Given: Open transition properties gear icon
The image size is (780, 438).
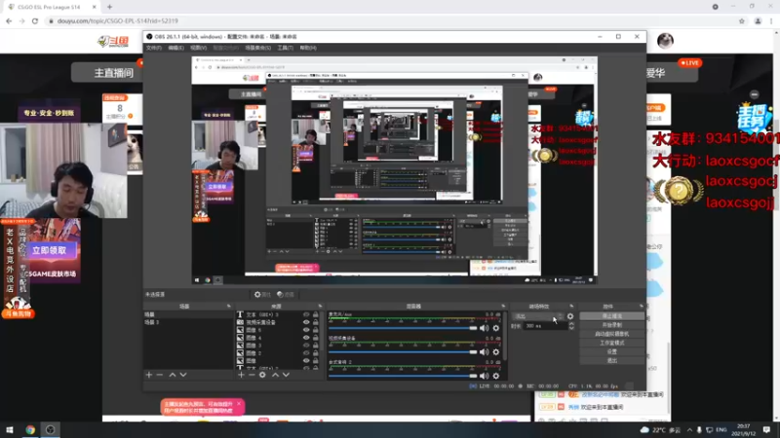Looking at the screenshot, I should (570, 316).
